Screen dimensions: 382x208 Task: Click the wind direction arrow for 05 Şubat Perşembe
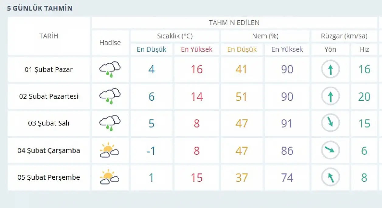(x=330, y=177)
